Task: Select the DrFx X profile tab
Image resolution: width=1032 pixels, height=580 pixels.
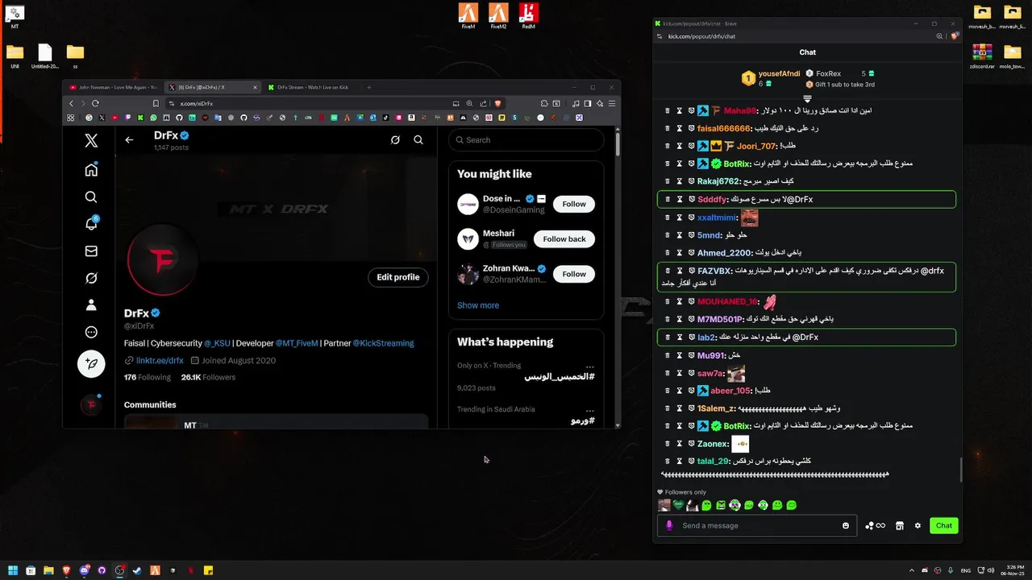Action: (x=211, y=87)
